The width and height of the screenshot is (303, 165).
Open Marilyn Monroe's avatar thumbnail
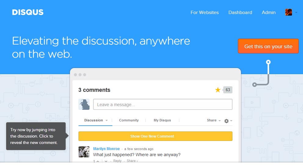84,152
